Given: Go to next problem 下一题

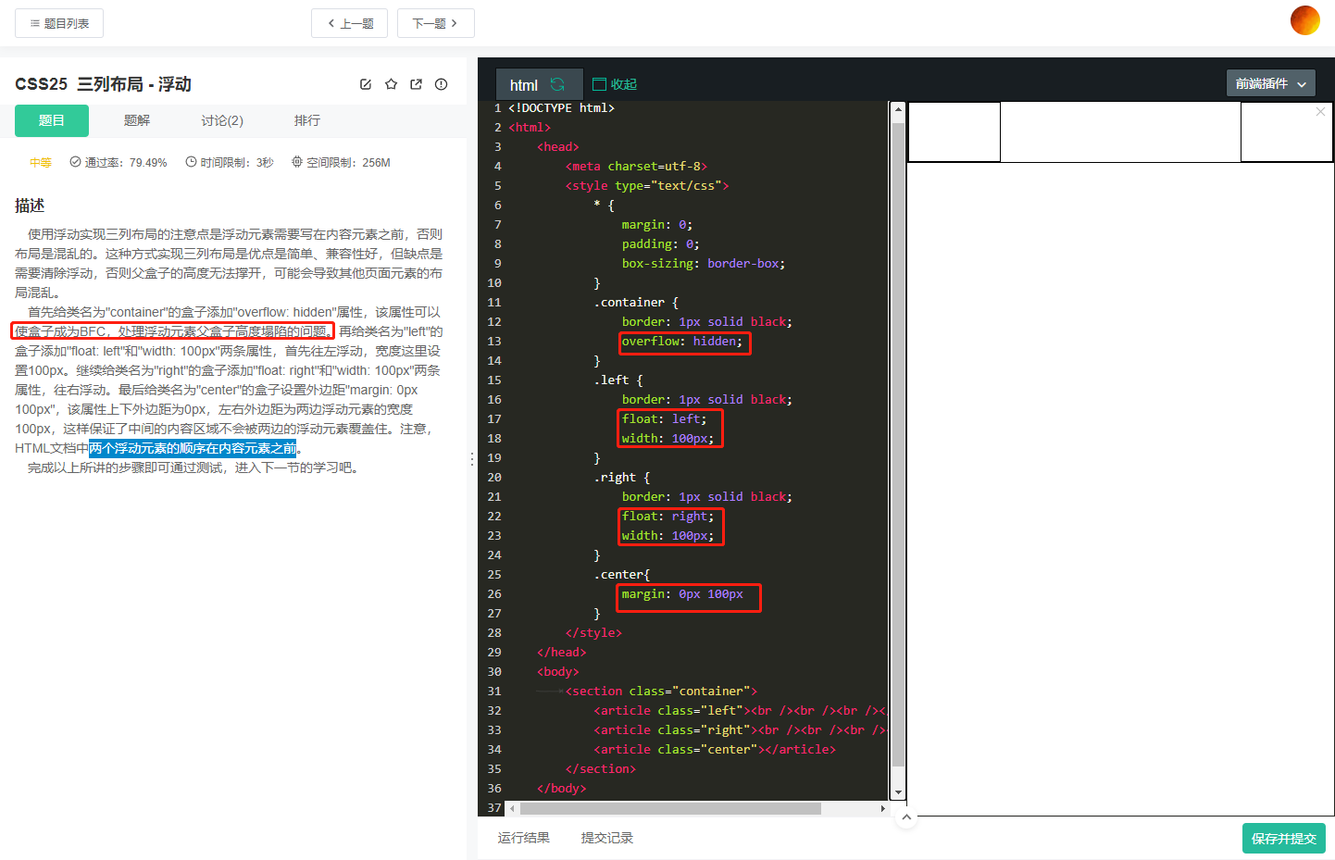Looking at the screenshot, I should pyautogui.click(x=435, y=23).
